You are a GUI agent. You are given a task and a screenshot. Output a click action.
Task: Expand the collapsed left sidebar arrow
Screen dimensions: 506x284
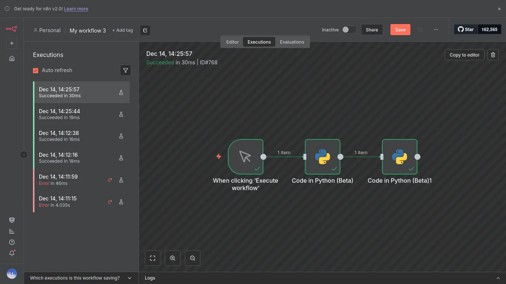(x=24, y=155)
